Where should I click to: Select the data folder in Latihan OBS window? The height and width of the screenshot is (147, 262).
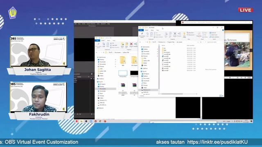coord(123,61)
